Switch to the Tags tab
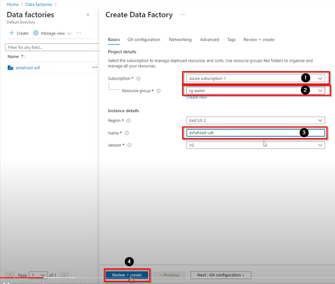Screen dimensions: 335x284 tap(231, 40)
